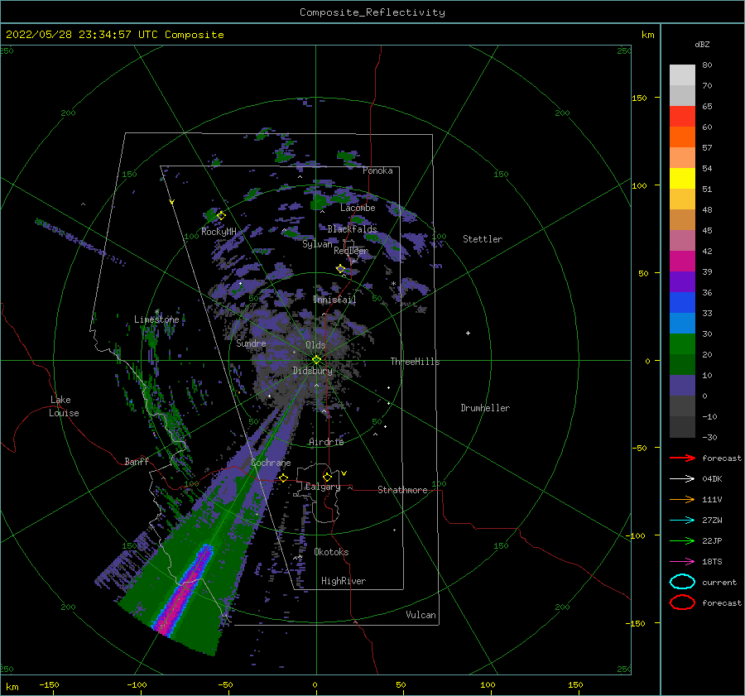The width and height of the screenshot is (745, 696).
Task: Click the Vulcan label
Action: coord(421,615)
